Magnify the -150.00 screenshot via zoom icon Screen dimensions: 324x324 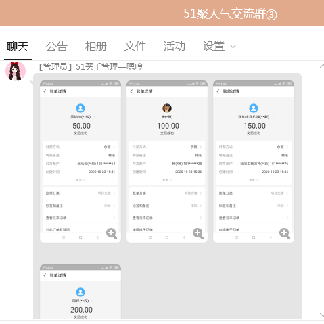pos(285,233)
